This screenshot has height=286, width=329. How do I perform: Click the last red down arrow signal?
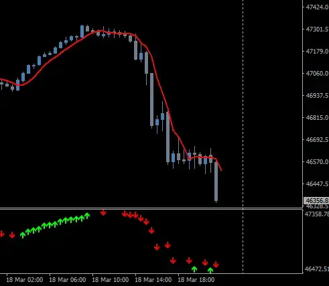[x=216, y=265]
